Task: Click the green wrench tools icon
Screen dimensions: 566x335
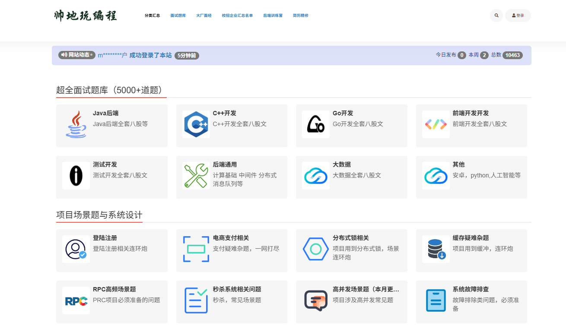Action: pyautogui.click(x=196, y=176)
